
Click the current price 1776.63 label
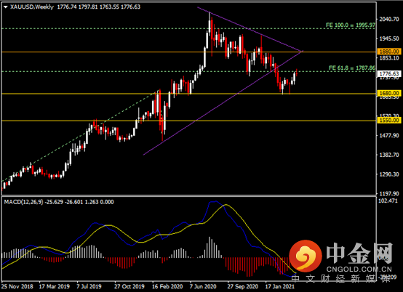point(389,74)
